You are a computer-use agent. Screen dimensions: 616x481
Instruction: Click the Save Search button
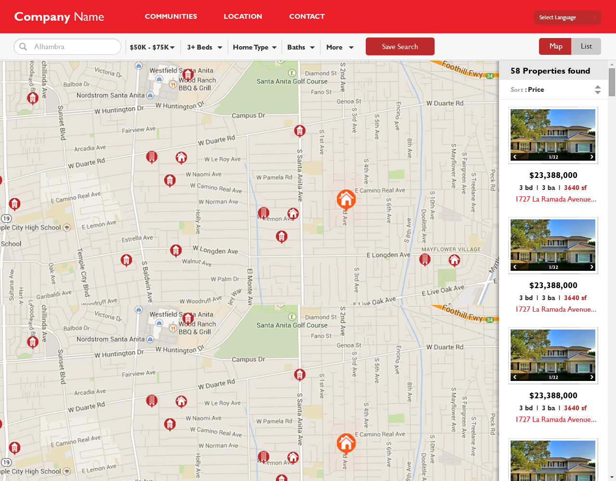coord(400,47)
